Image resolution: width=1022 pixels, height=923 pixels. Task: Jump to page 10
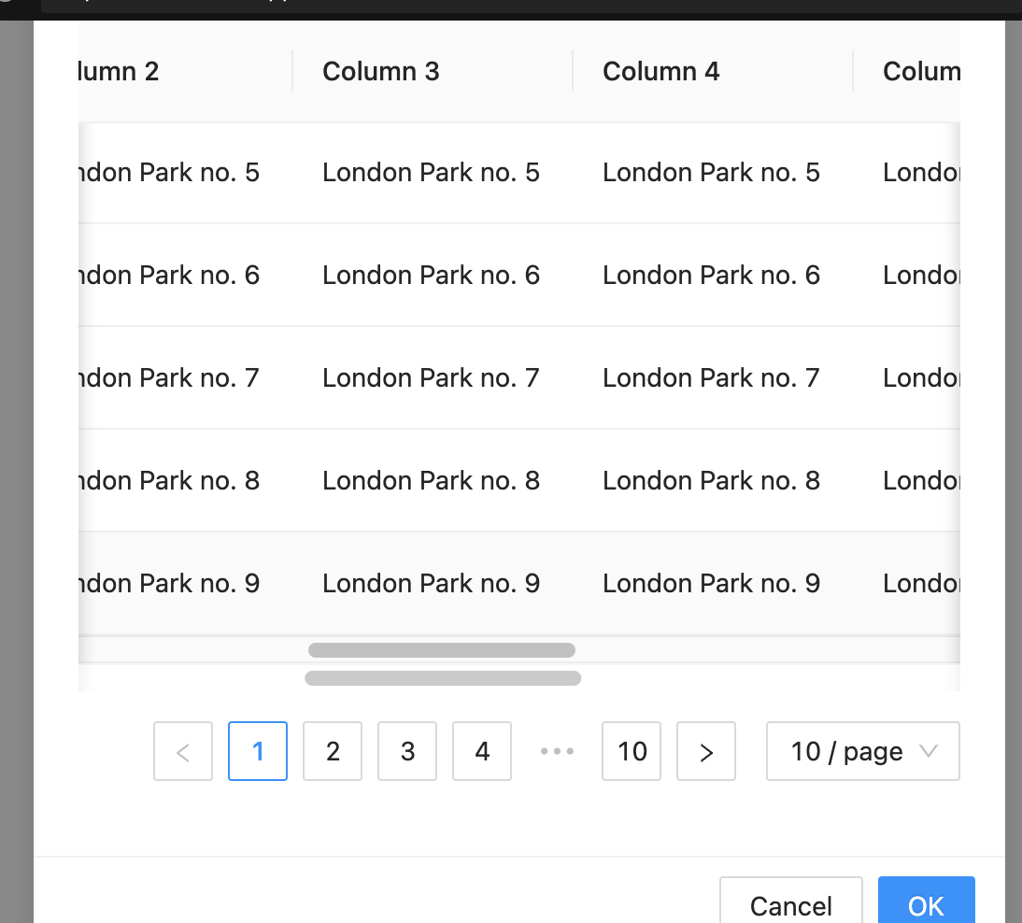point(632,751)
